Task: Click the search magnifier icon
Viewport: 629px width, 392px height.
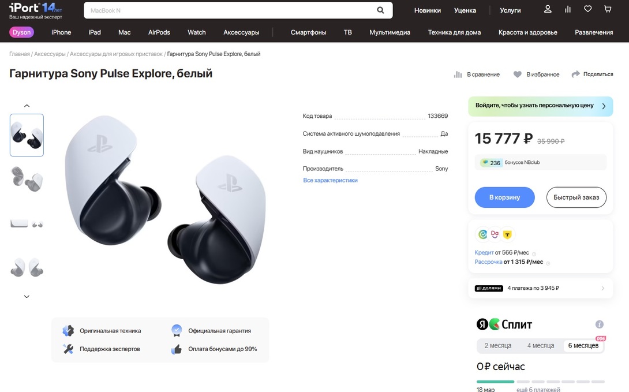Action: 380,10
